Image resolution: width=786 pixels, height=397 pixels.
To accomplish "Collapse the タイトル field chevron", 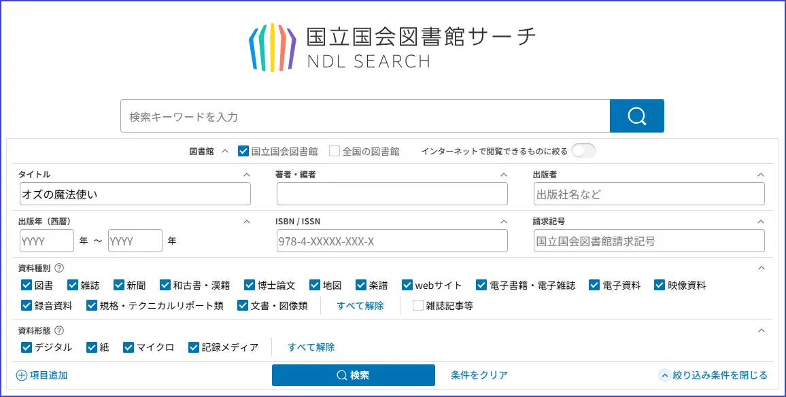I will click(x=246, y=175).
